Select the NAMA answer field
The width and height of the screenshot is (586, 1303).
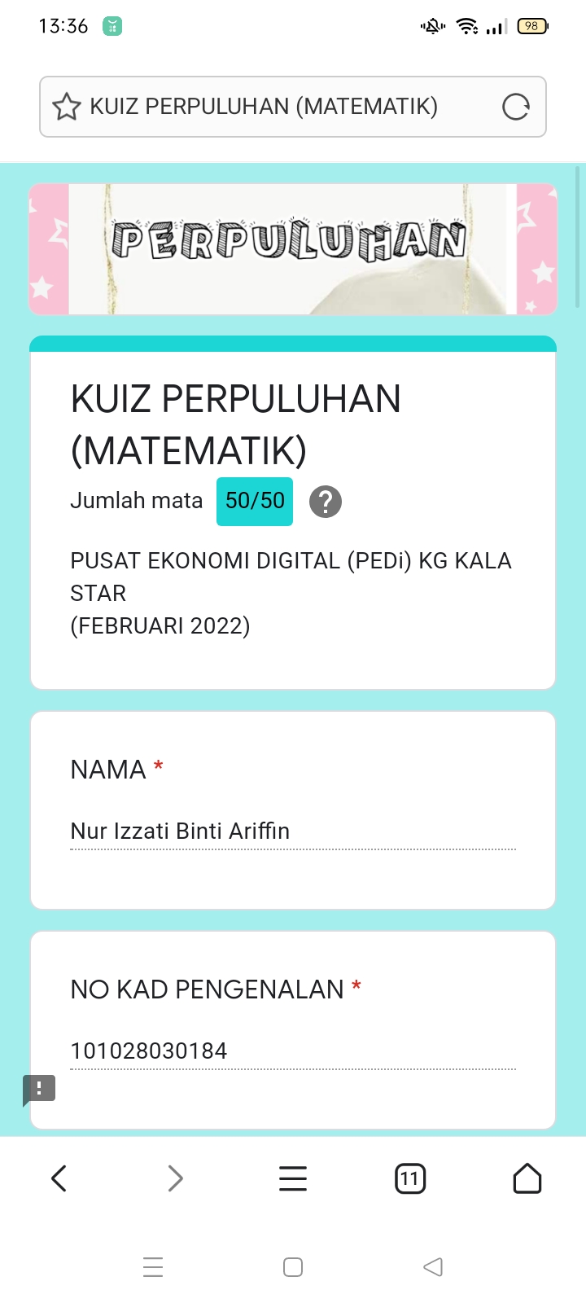tap(293, 831)
